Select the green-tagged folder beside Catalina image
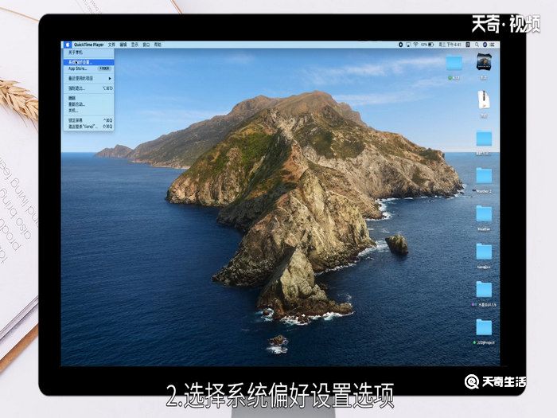 click(454, 63)
